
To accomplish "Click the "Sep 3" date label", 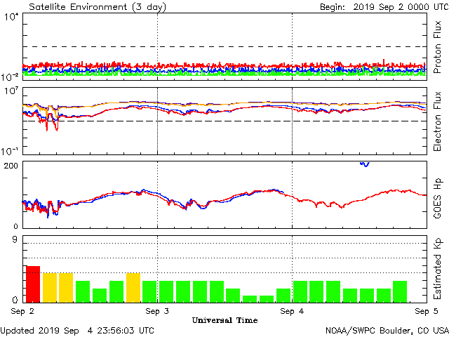I will pos(157,311).
